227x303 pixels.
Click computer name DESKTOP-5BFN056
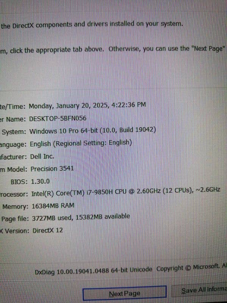(58, 119)
